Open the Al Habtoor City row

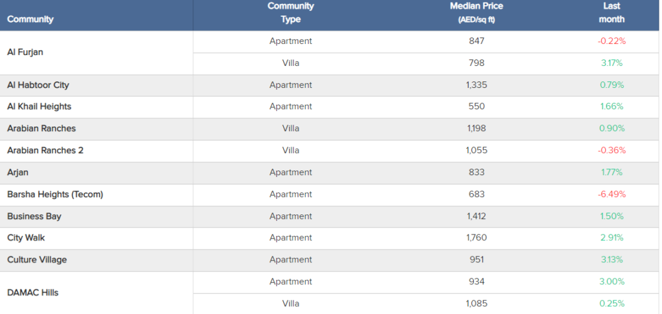pyautogui.click(x=38, y=85)
